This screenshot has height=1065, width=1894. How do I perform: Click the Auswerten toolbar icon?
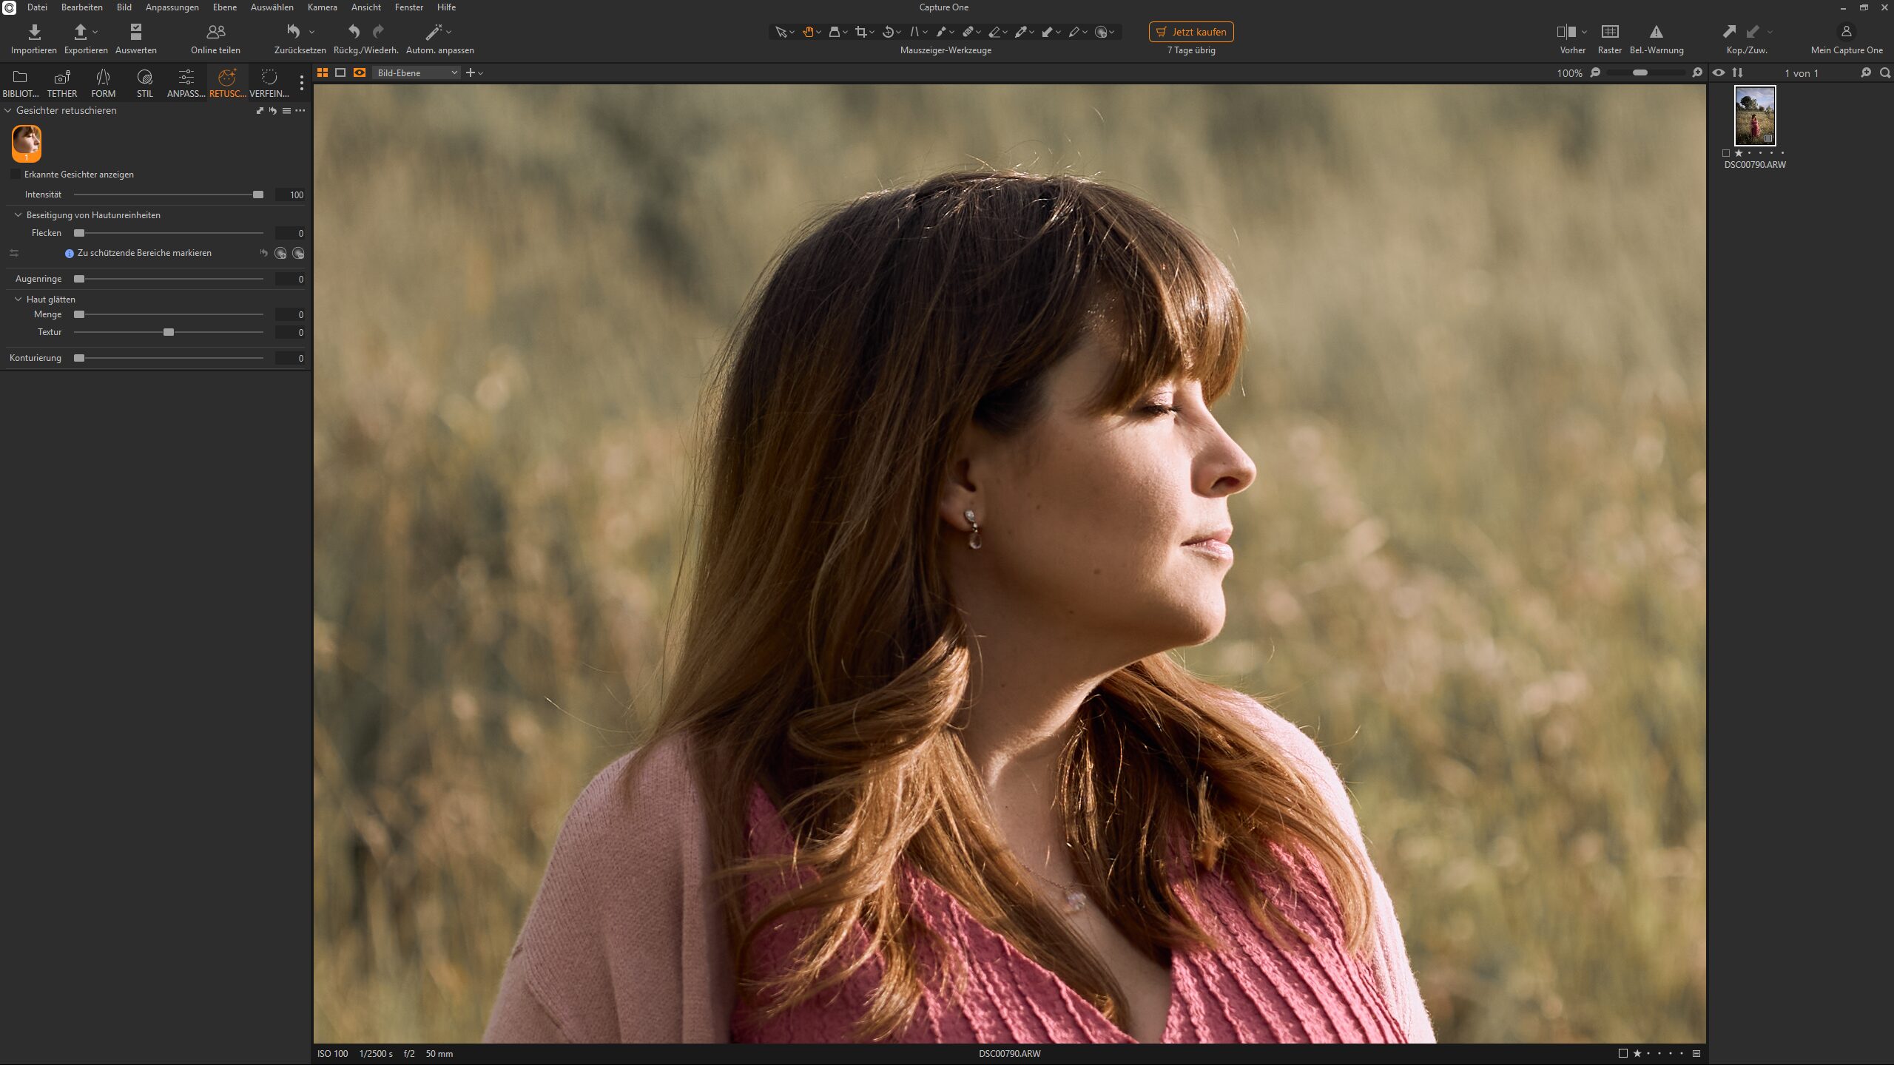(x=135, y=32)
